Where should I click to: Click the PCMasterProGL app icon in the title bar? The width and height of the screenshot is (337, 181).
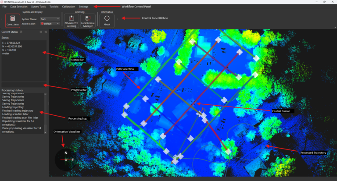(x=2, y=2)
